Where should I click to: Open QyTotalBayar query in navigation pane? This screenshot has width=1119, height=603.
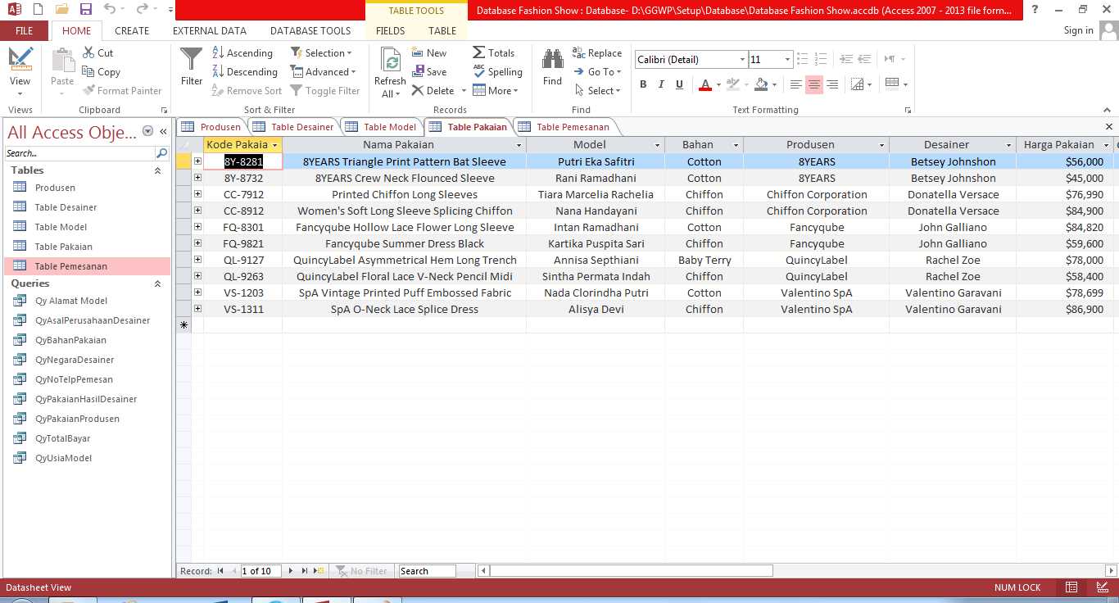[62, 438]
